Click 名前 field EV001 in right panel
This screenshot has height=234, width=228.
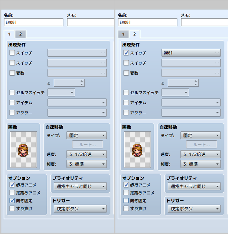148,22
